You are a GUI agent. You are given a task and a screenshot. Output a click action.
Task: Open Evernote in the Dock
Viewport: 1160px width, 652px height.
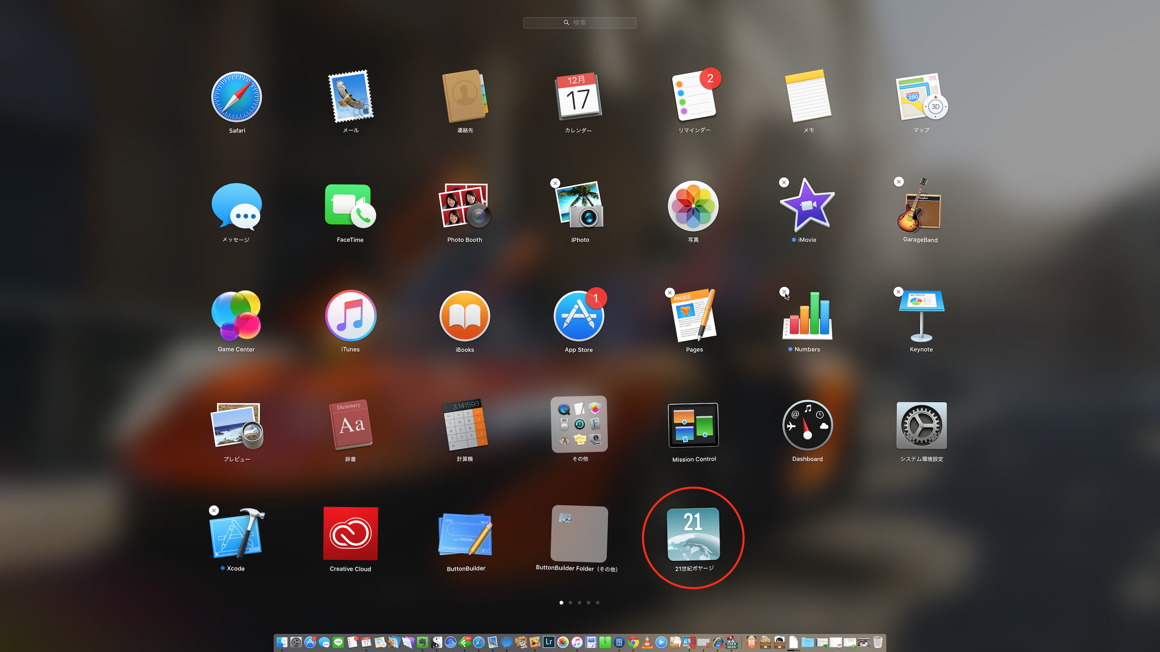[422, 642]
